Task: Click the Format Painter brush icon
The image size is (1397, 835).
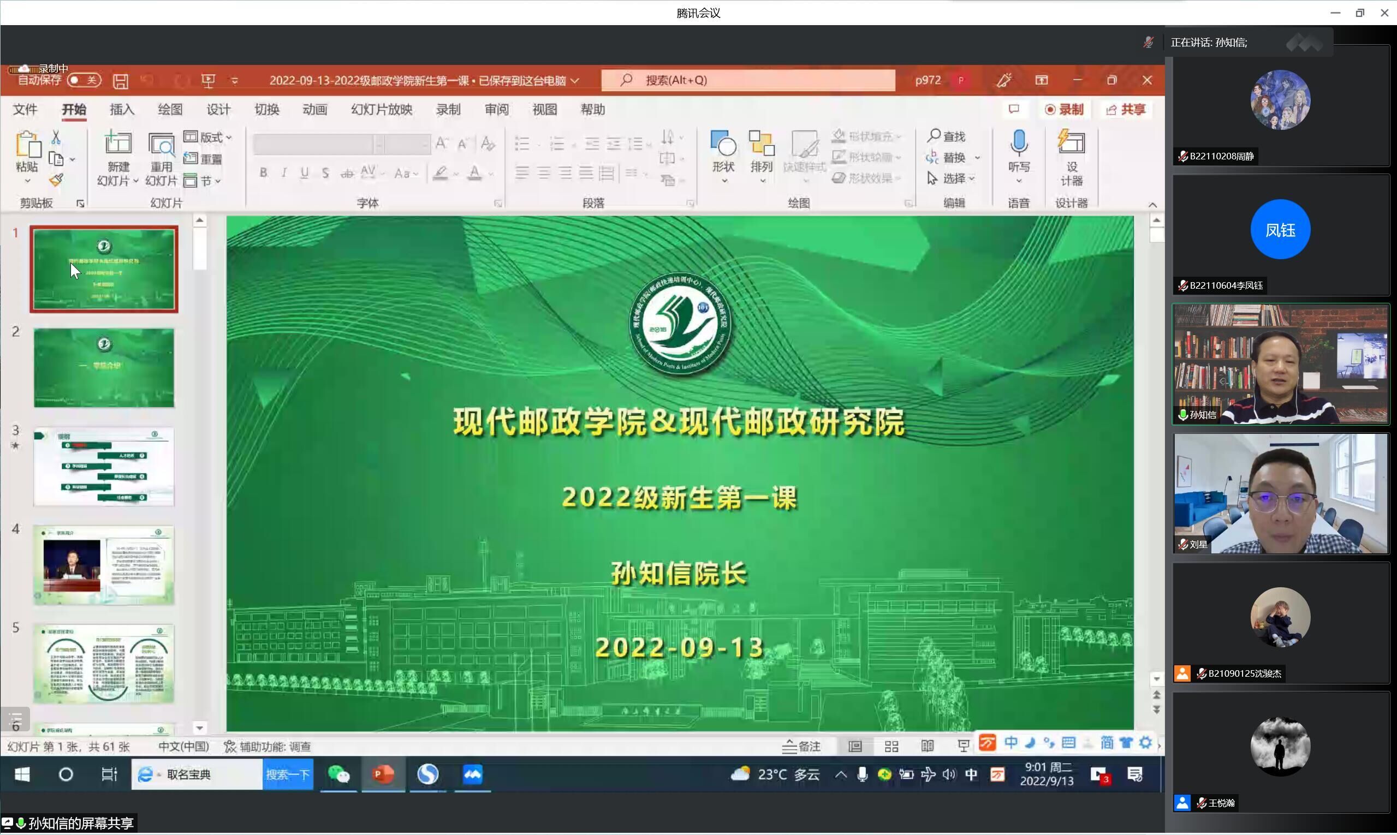Action: point(56,181)
